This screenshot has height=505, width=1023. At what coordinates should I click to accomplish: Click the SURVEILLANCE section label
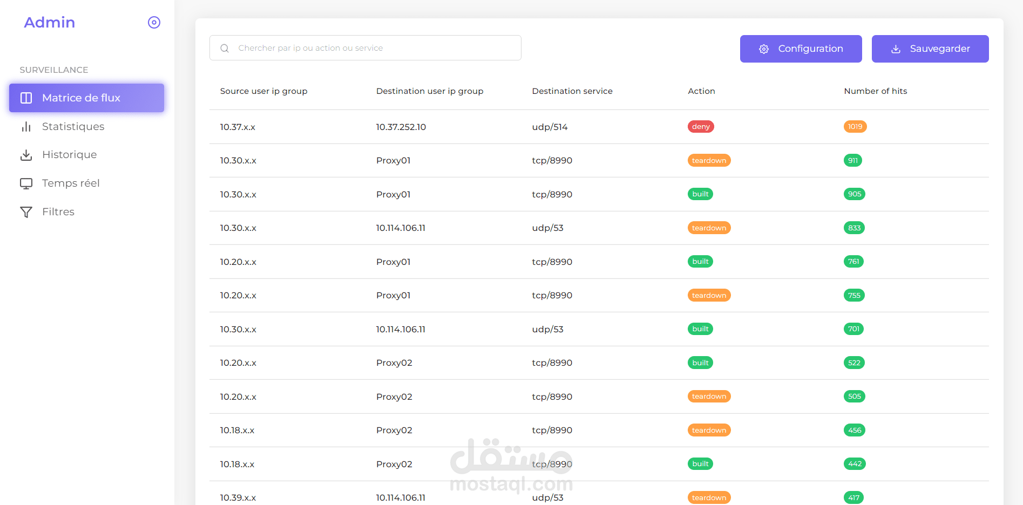pos(53,70)
